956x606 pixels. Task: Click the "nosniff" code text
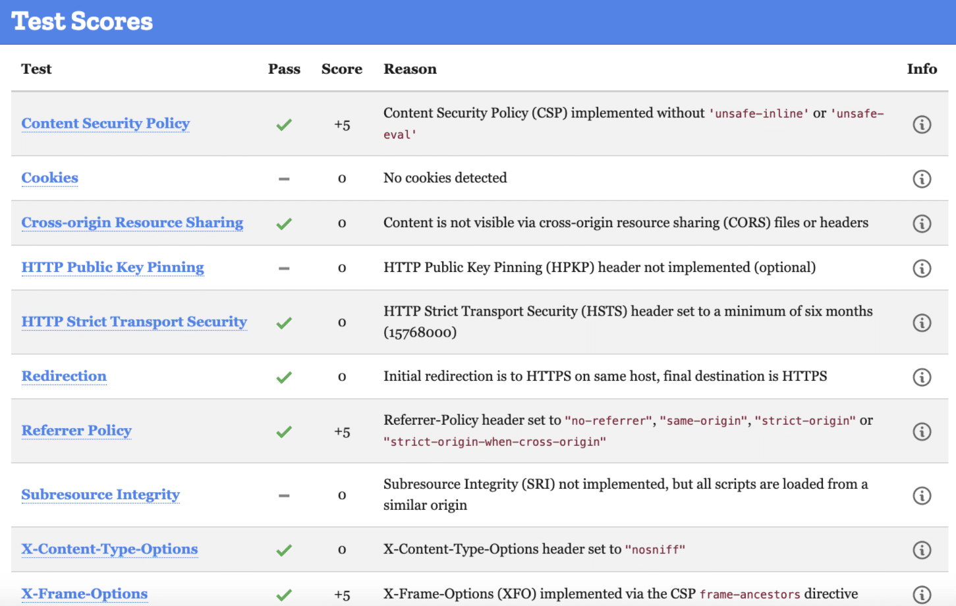655,550
